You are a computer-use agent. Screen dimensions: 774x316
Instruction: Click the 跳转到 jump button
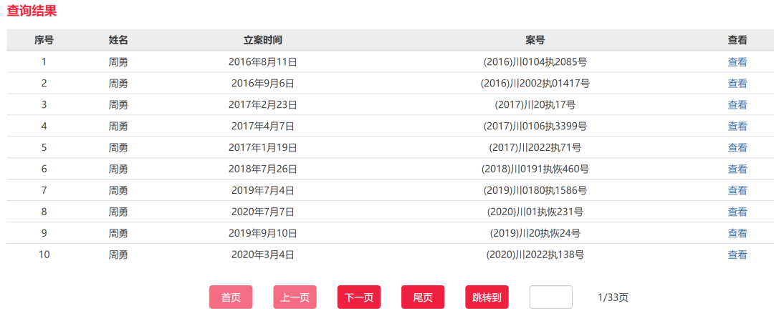487,297
